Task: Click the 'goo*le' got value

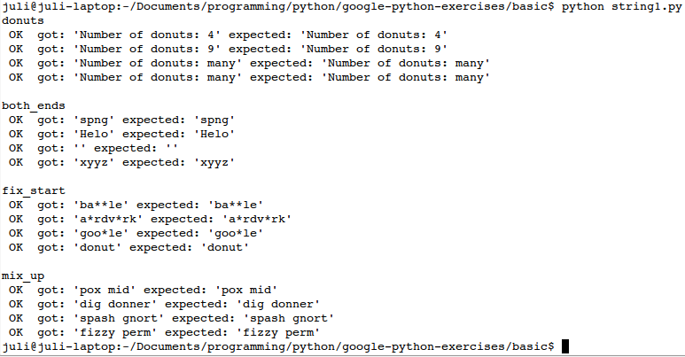Action: click(x=100, y=233)
